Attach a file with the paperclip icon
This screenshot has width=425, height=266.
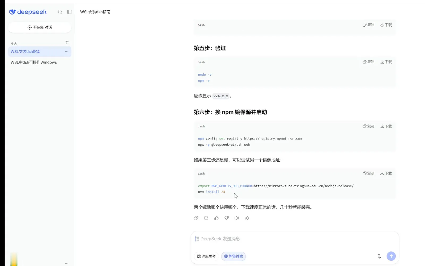pyautogui.click(x=379, y=256)
